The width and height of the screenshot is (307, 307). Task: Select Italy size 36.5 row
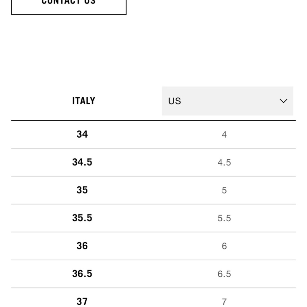153,274
